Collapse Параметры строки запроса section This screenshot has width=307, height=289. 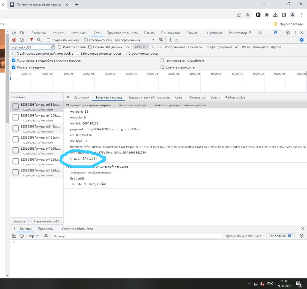(x=67, y=105)
